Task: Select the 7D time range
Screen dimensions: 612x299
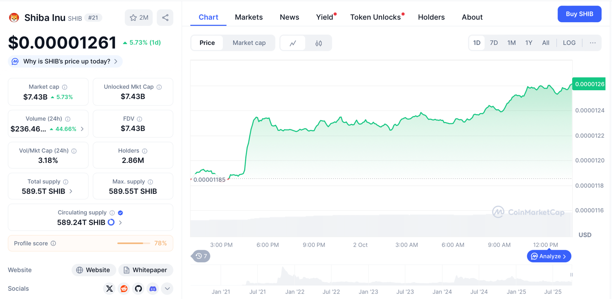Action: pyautogui.click(x=494, y=43)
